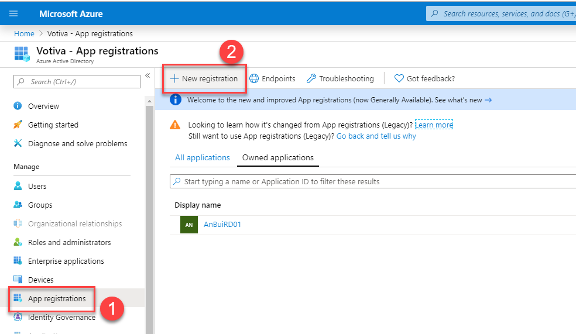This screenshot has width=576, height=334.
Task: Click the Diagnose wrench icon
Action: click(x=18, y=143)
